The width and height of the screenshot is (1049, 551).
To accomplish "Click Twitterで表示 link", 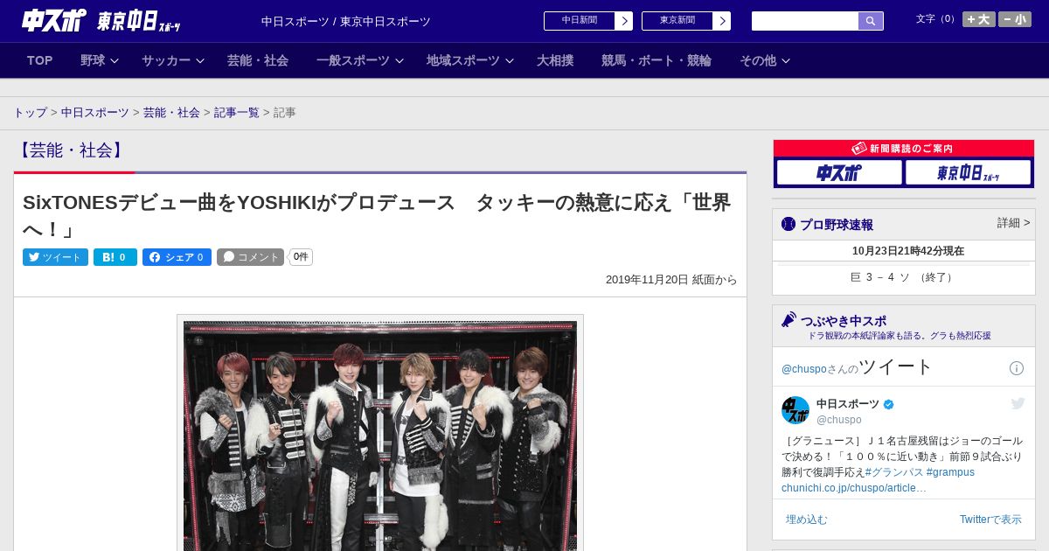I will 990,520.
